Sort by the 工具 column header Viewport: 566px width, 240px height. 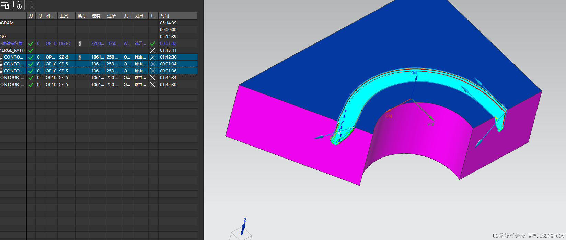[x=66, y=16]
